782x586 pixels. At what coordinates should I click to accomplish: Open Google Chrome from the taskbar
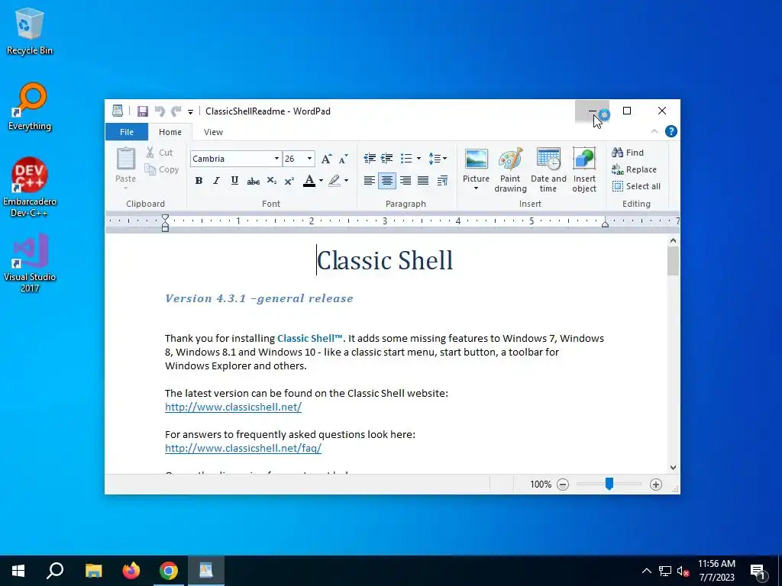click(169, 571)
